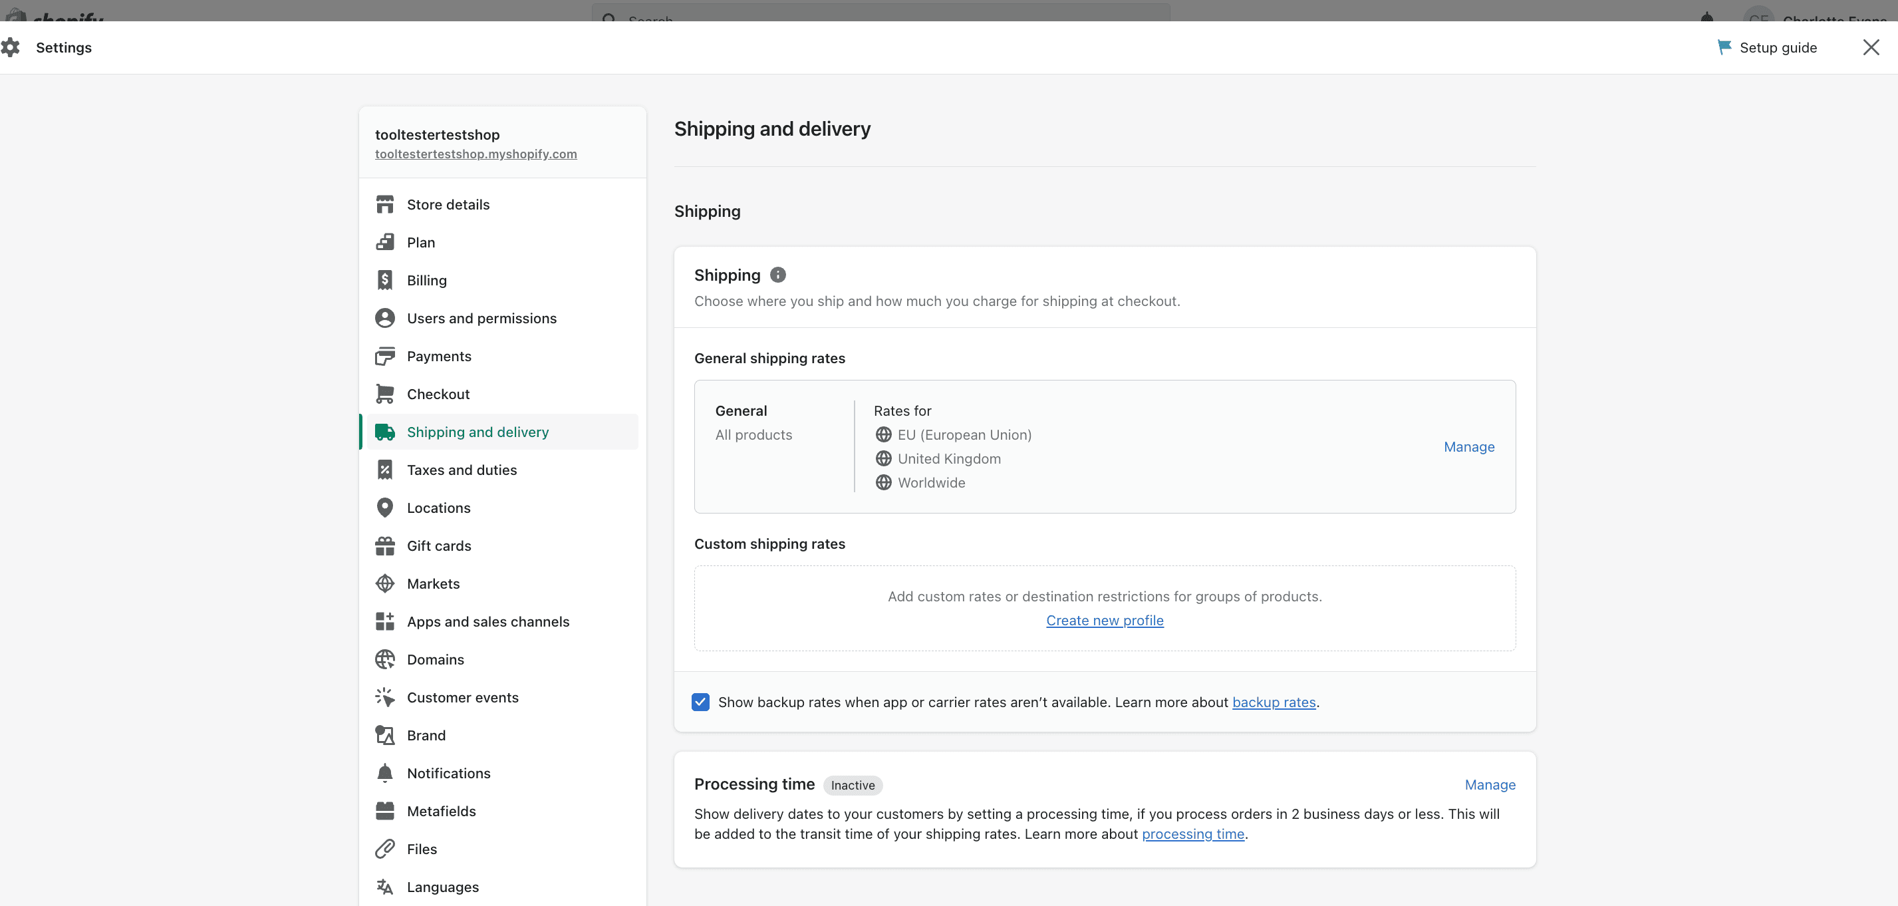Select the Shipping and delivery menu item
The width and height of the screenshot is (1898, 906).
click(478, 431)
